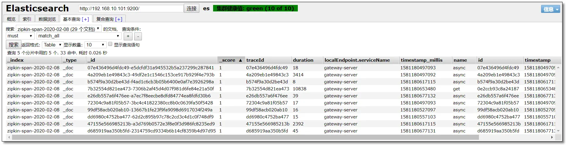This screenshot has width=566, height=145.
Task: Toggle the 显示查询语句 checkbox
Action: coord(110,44)
